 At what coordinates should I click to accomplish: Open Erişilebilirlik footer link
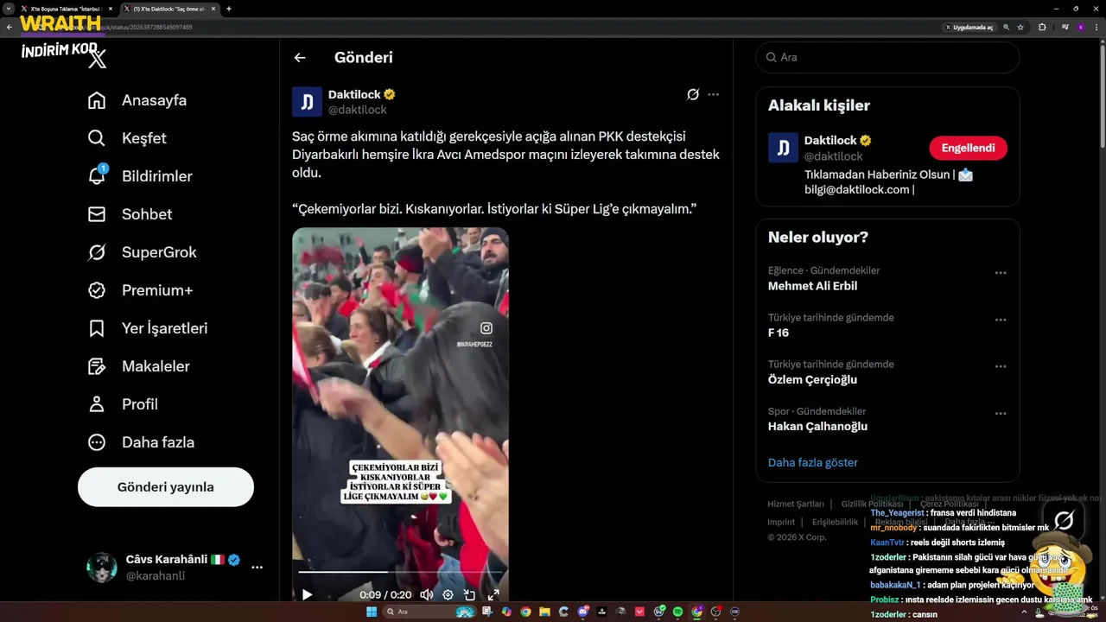point(835,522)
